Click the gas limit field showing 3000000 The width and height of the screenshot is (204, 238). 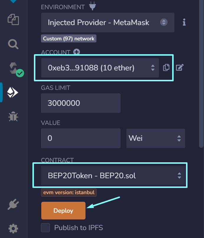[x=81, y=103]
